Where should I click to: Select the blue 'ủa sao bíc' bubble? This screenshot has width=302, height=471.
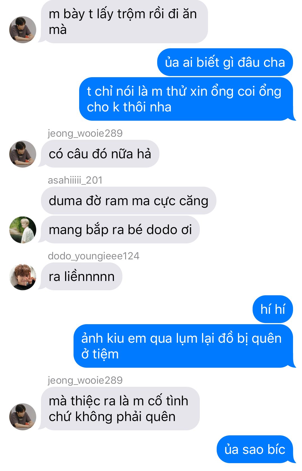tap(255, 449)
